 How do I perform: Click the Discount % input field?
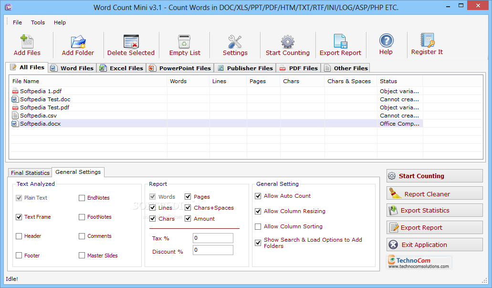click(x=213, y=250)
